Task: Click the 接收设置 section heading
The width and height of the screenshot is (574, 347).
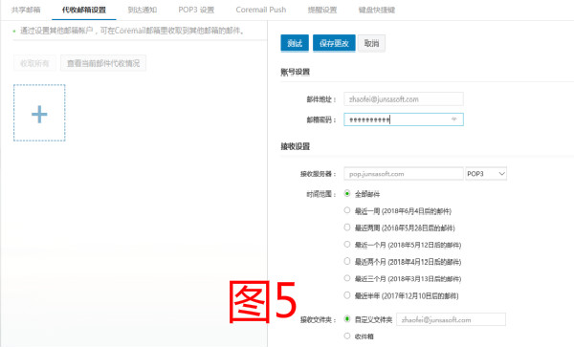Action: click(x=295, y=146)
